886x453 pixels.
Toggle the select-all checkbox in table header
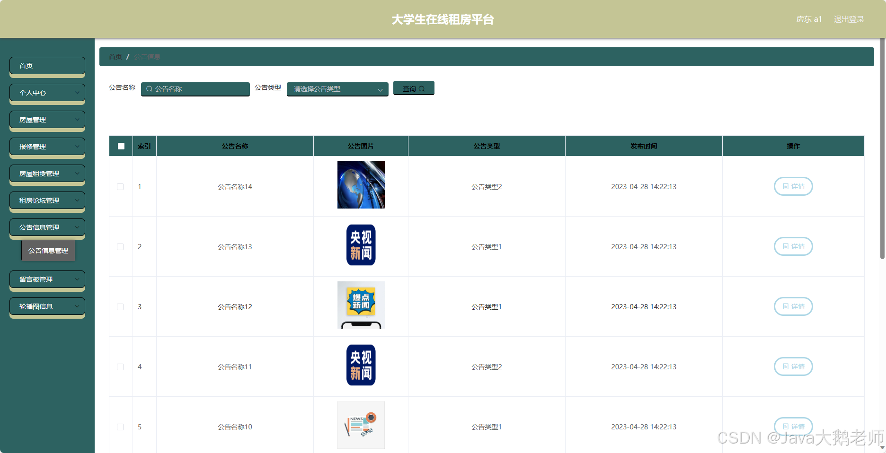(x=121, y=146)
